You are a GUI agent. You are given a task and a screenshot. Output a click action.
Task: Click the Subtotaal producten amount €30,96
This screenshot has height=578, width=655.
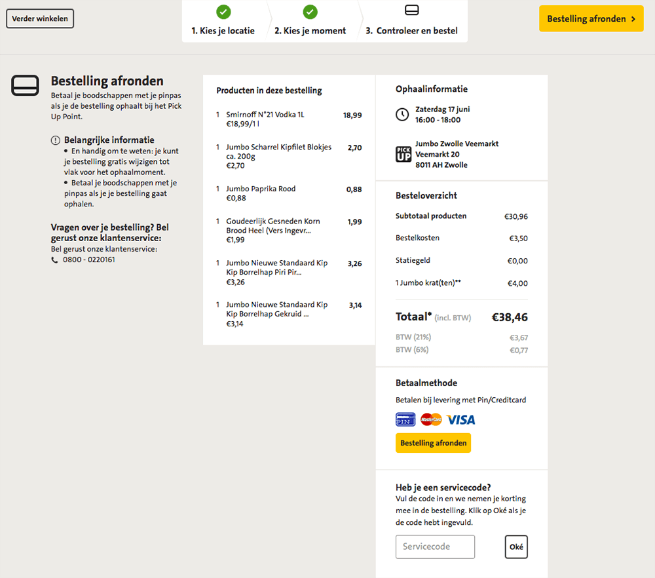pyautogui.click(x=516, y=216)
